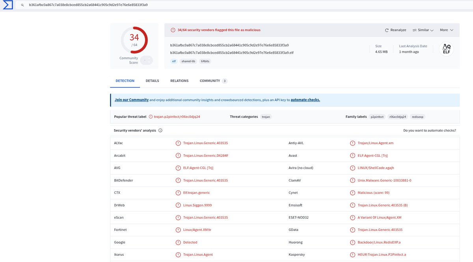Click the 34/64 detection score gauge
The height and width of the screenshot is (262, 473).
coord(134,39)
